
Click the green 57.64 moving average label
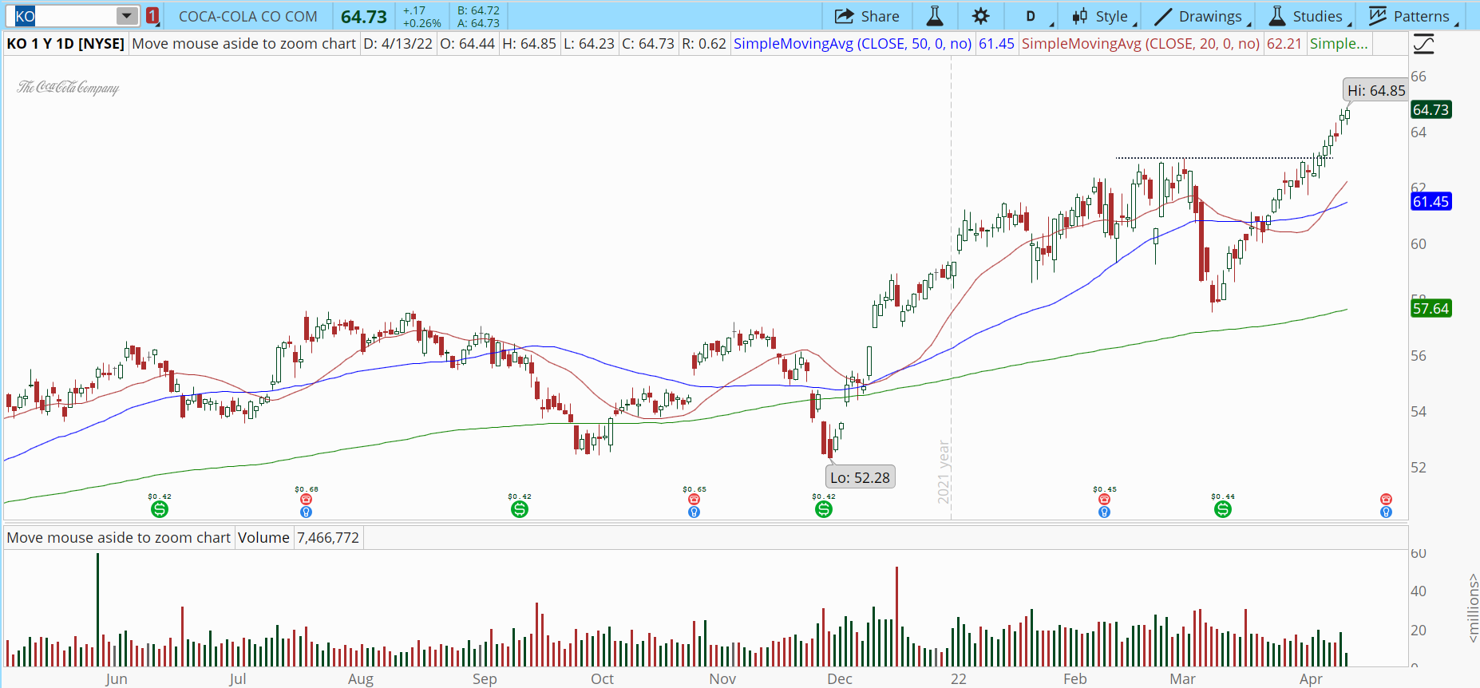tap(1431, 309)
